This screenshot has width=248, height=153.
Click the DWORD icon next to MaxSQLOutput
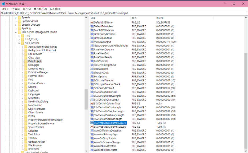92,42
